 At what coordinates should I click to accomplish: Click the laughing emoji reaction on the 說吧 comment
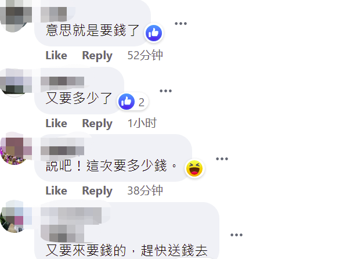pos(194,168)
